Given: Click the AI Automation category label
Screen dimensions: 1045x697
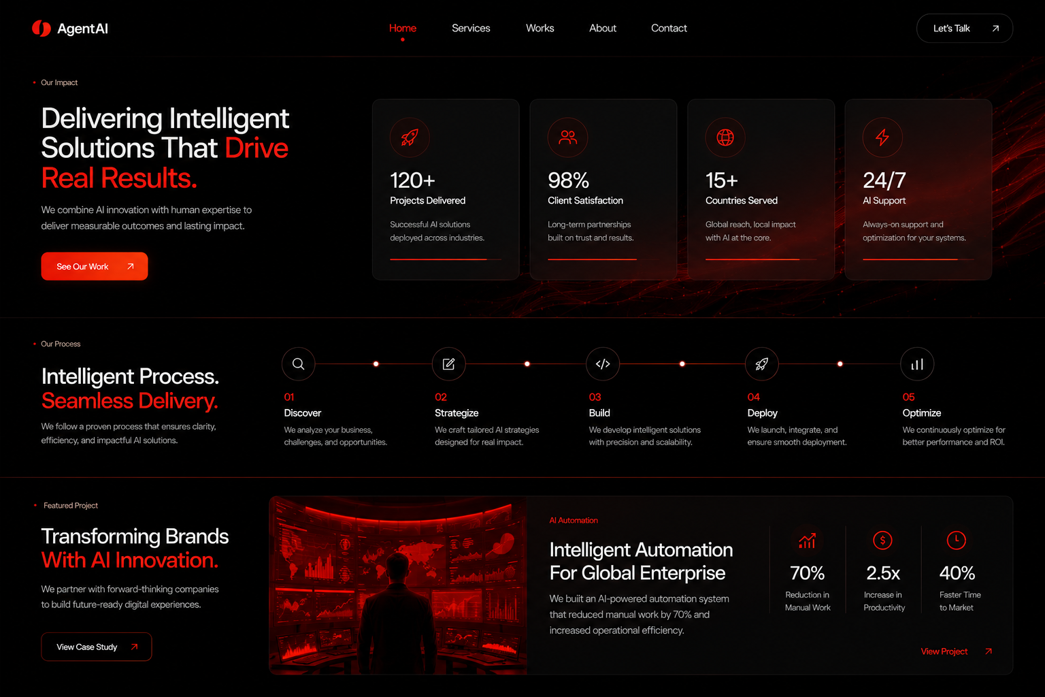Looking at the screenshot, I should tap(574, 520).
